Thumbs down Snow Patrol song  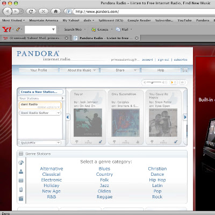click(152, 142)
